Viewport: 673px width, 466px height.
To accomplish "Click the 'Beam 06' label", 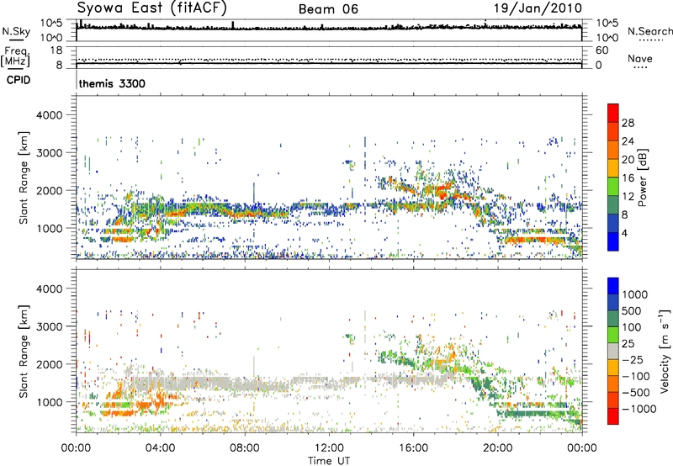I will (x=328, y=9).
